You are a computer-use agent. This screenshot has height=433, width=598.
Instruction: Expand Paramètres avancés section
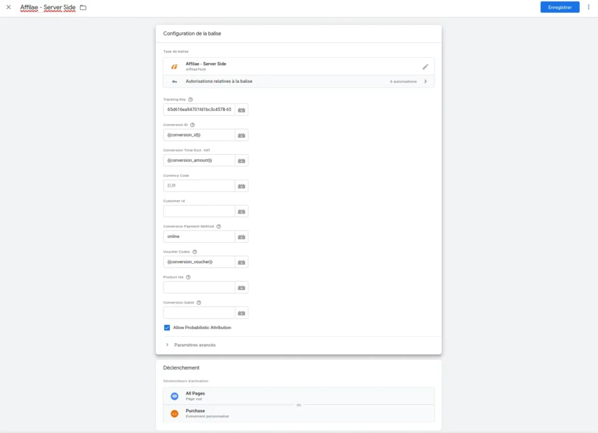click(194, 345)
